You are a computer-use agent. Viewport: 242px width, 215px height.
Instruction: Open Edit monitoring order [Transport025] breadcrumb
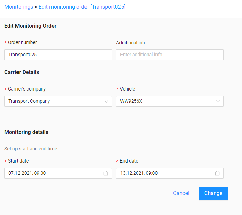82,7
